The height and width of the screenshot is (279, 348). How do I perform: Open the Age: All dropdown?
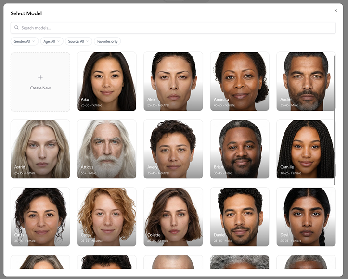52,41
